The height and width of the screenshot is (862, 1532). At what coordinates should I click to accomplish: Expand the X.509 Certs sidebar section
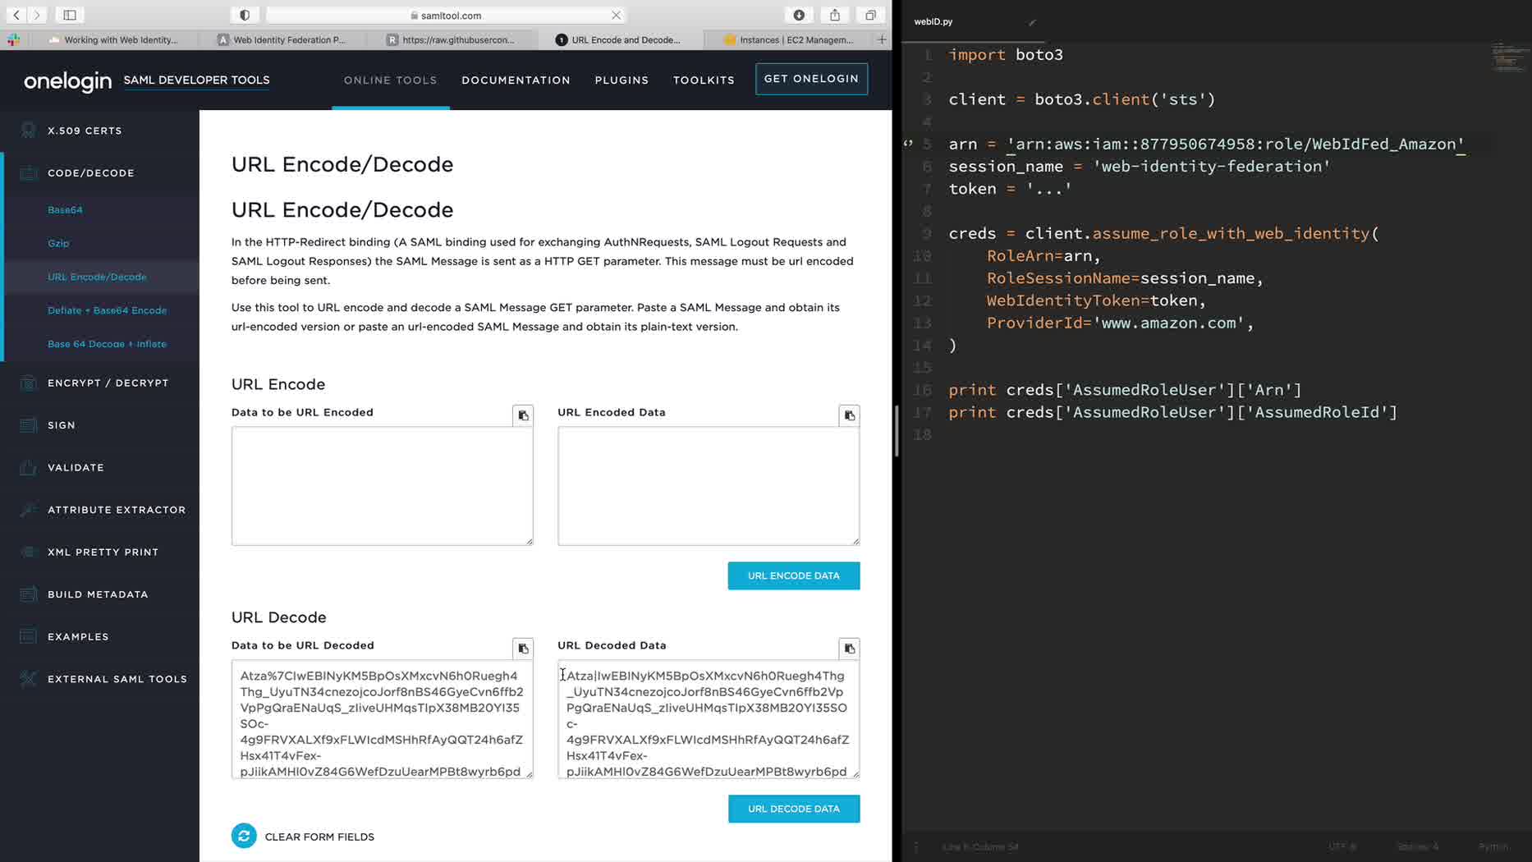click(x=85, y=131)
